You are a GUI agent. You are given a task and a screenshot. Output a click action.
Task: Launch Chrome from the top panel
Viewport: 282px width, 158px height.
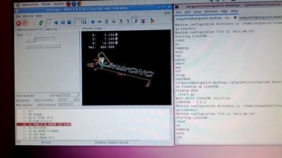coord(79,4)
